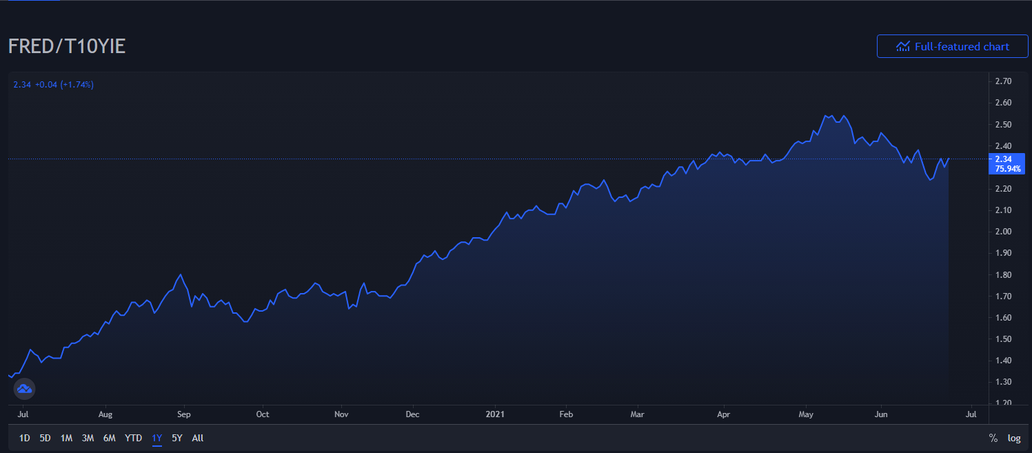Image resolution: width=1032 pixels, height=453 pixels.
Task: Click the FRED/T10YIE symbol title
Action: click(67, 46)
